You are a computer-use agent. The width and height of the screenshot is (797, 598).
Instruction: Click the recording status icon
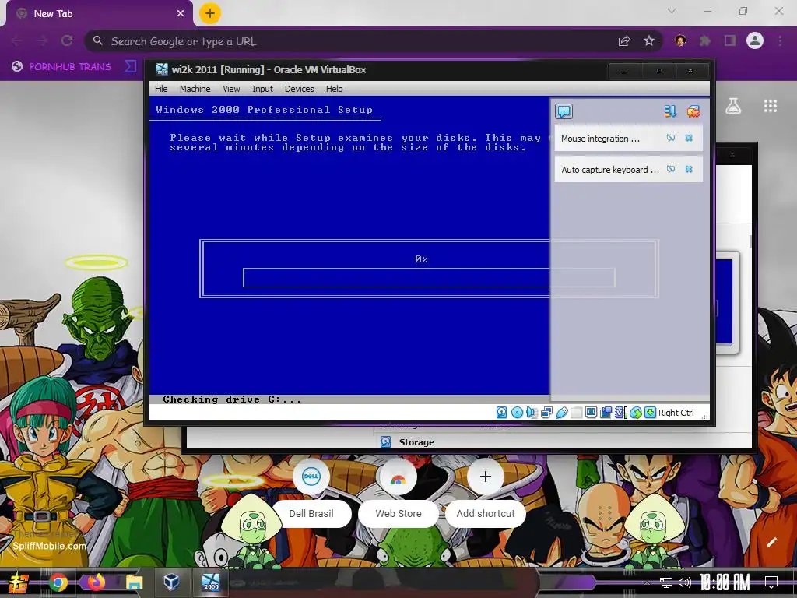coord(606,413)
